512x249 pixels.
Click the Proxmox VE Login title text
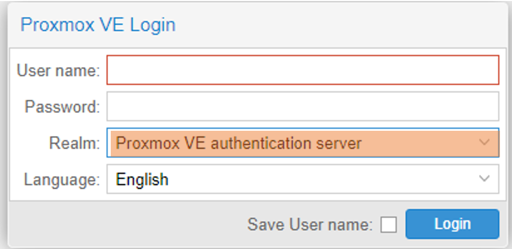point(98,25)
